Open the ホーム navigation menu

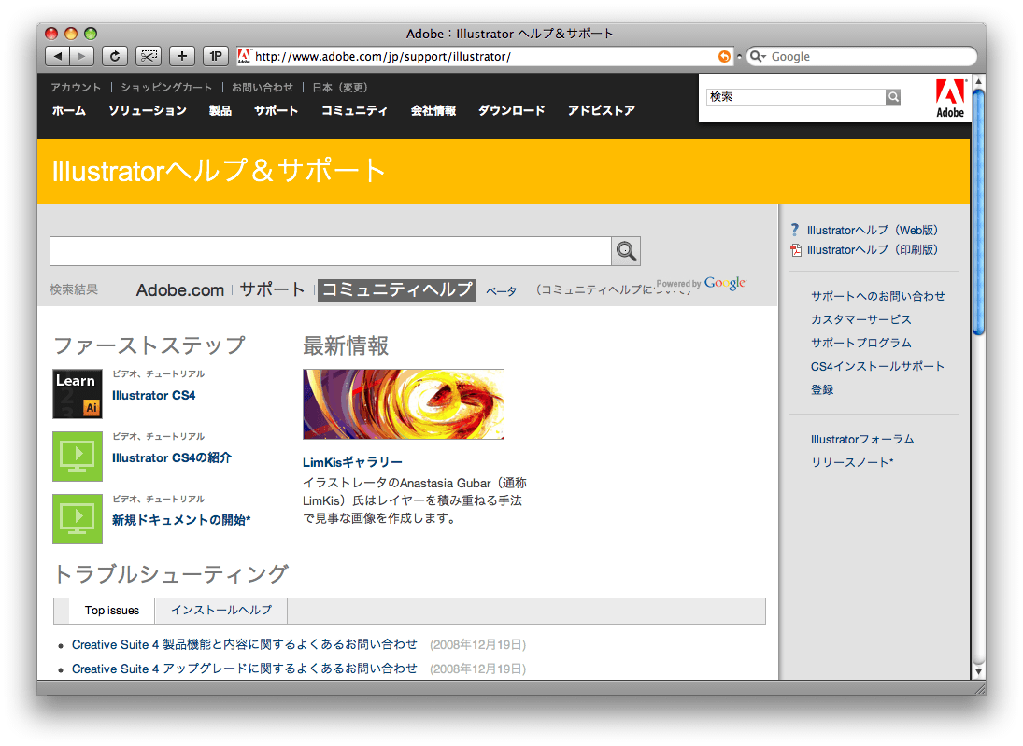pyautogui.click(x=69, y=111)
